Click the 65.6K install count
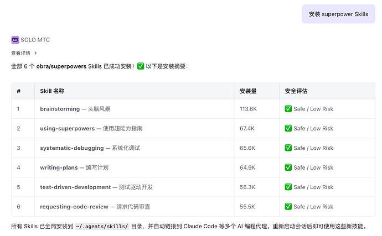Screen dimensions: 382x236 pyautogui.click(x=247, y=148)
